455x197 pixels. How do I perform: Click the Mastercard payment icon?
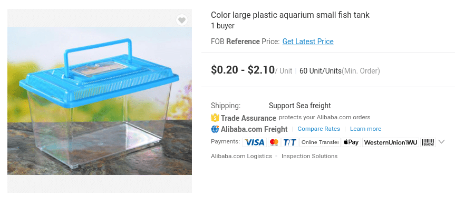pos(274,142)
